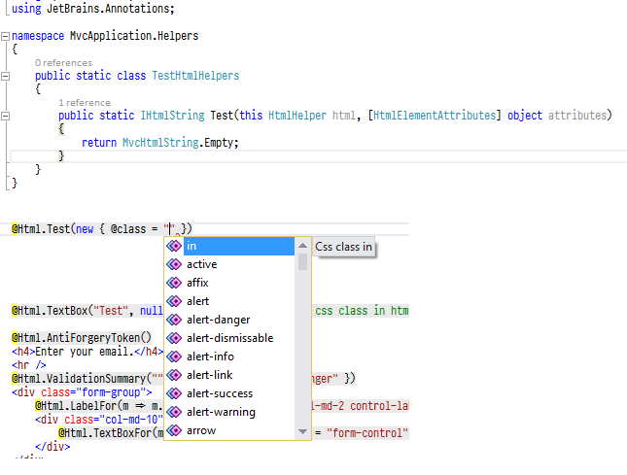Click the icon beside 'active' suggestion
The height and width of the screenshot is (475, 627).
174,264
